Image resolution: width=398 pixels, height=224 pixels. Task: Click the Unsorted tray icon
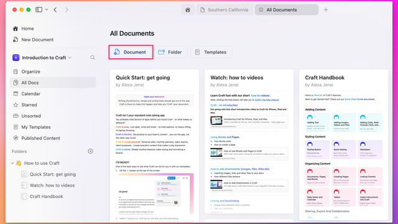[16, 116]
